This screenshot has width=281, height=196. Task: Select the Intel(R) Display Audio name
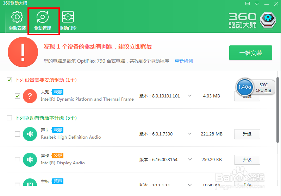tap(63, 163)
